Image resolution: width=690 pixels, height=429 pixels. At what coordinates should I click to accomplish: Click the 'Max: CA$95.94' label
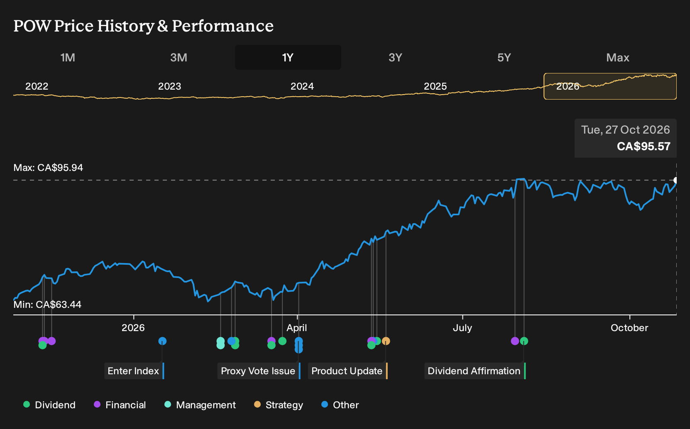point(48,168)
